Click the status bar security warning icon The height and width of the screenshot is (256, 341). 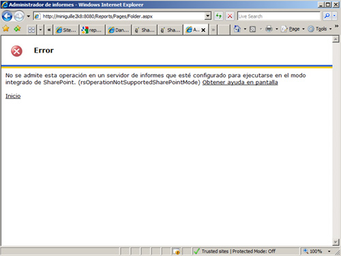(x=176, y=251)
